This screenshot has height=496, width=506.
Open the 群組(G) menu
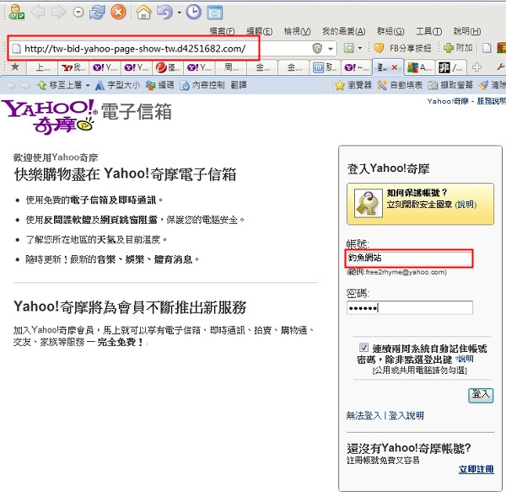(390, 31)
